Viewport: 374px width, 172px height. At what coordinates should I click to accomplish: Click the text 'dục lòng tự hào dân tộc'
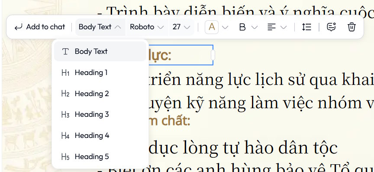coord(243,148)
